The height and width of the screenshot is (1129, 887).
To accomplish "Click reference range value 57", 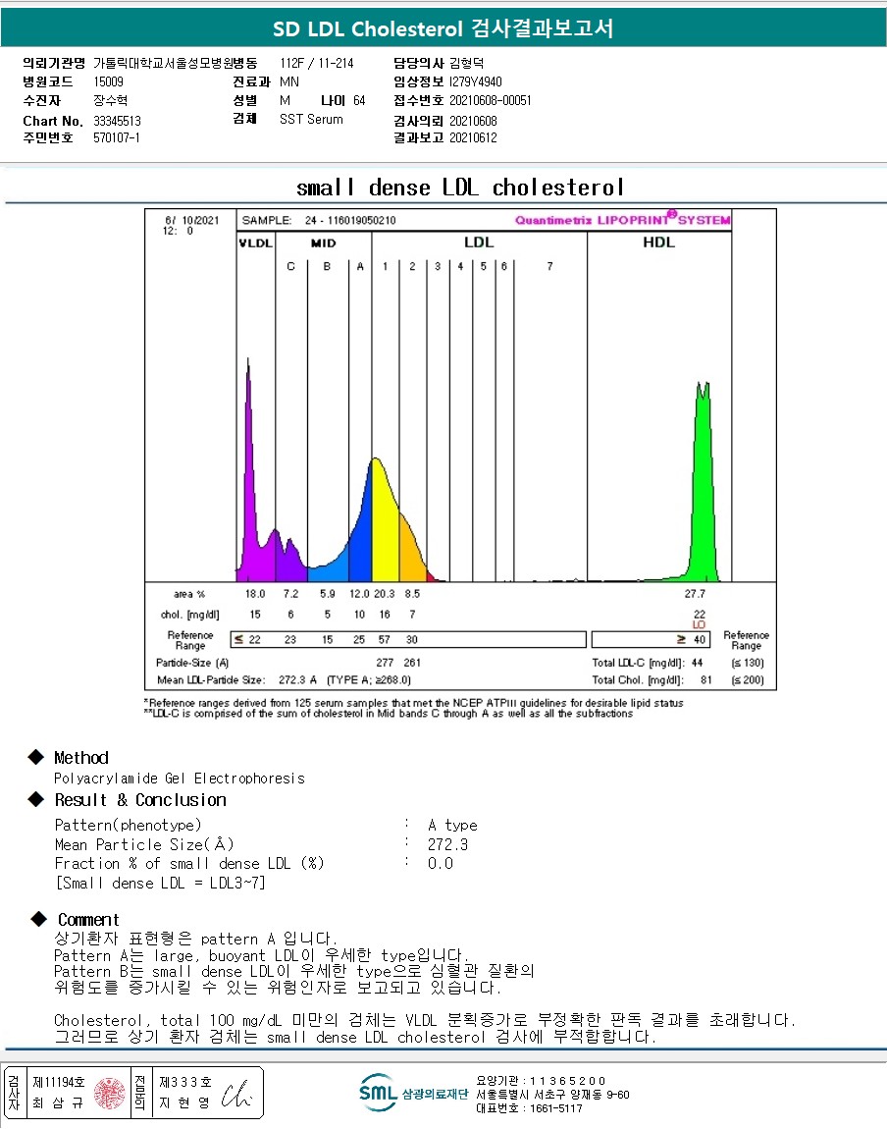I will point(385,639).
